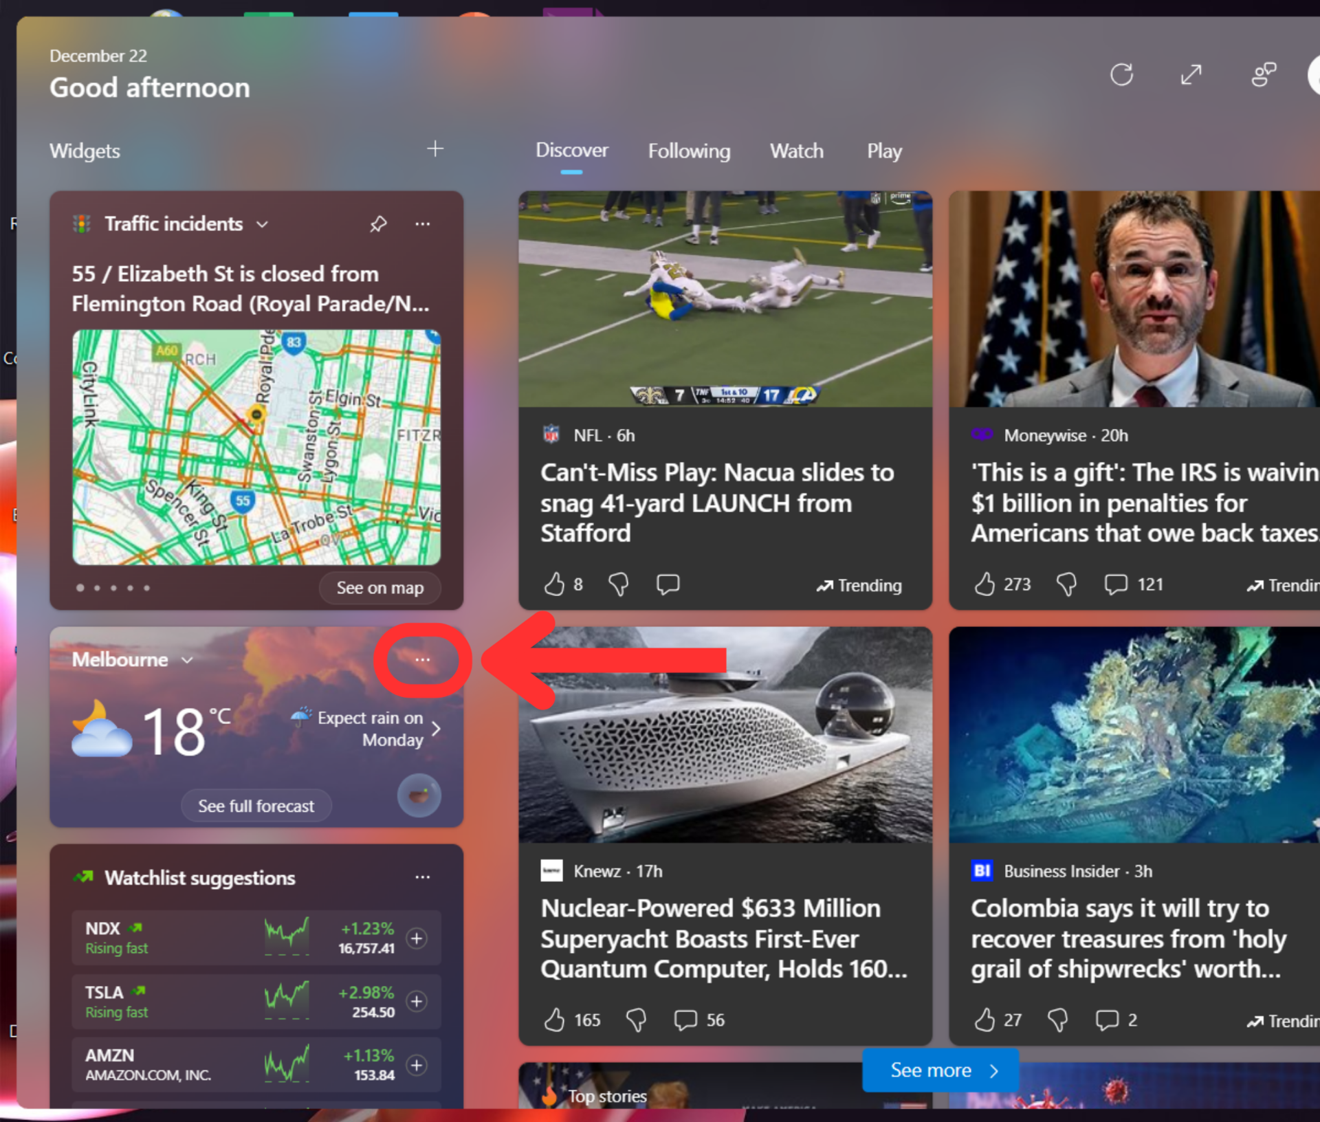Add TSLA to watchlist
1320x1122 pixels.
pyautogui.click(x=417, y=1002)
